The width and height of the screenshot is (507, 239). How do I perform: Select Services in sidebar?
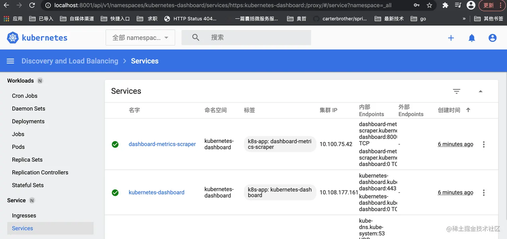click(x=50, y=228)
